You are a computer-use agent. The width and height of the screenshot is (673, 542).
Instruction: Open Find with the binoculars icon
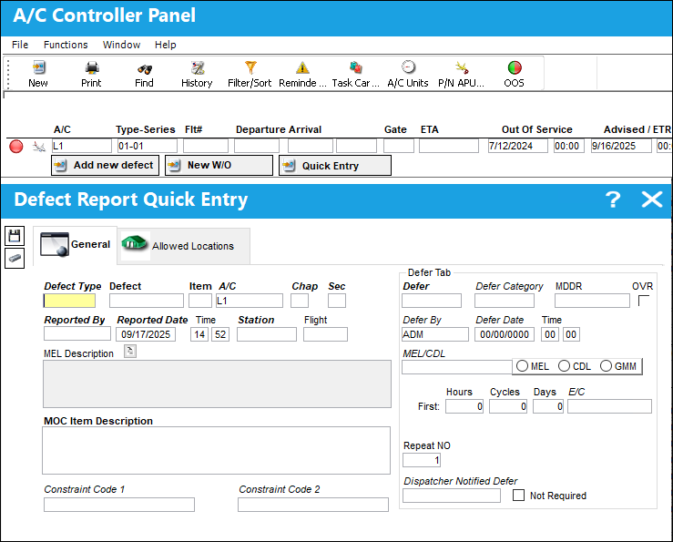coord(144,68)
